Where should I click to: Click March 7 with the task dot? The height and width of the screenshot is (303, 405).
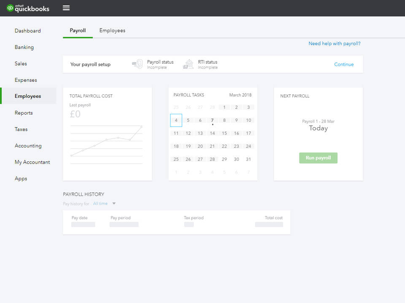212,120
